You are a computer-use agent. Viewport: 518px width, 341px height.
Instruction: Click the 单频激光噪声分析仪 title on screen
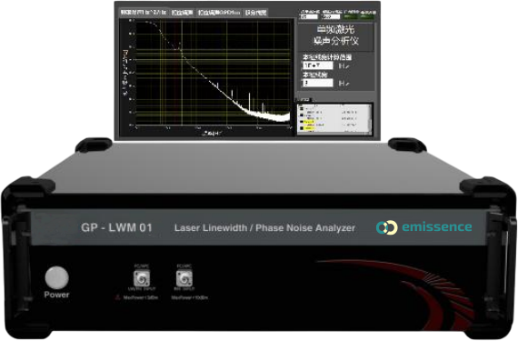tap(335, 35)
